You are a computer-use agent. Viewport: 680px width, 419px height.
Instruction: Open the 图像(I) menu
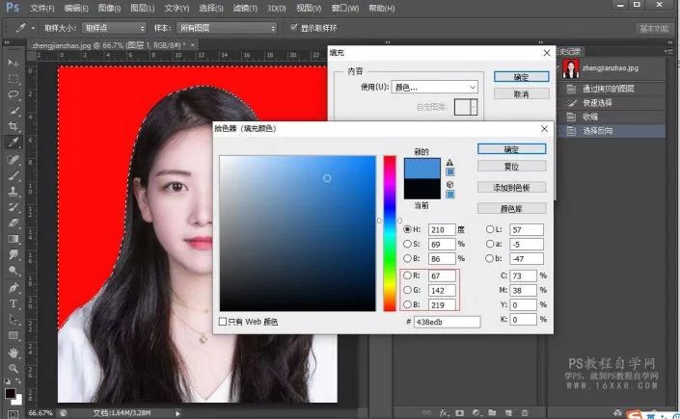tap(110, 9)
